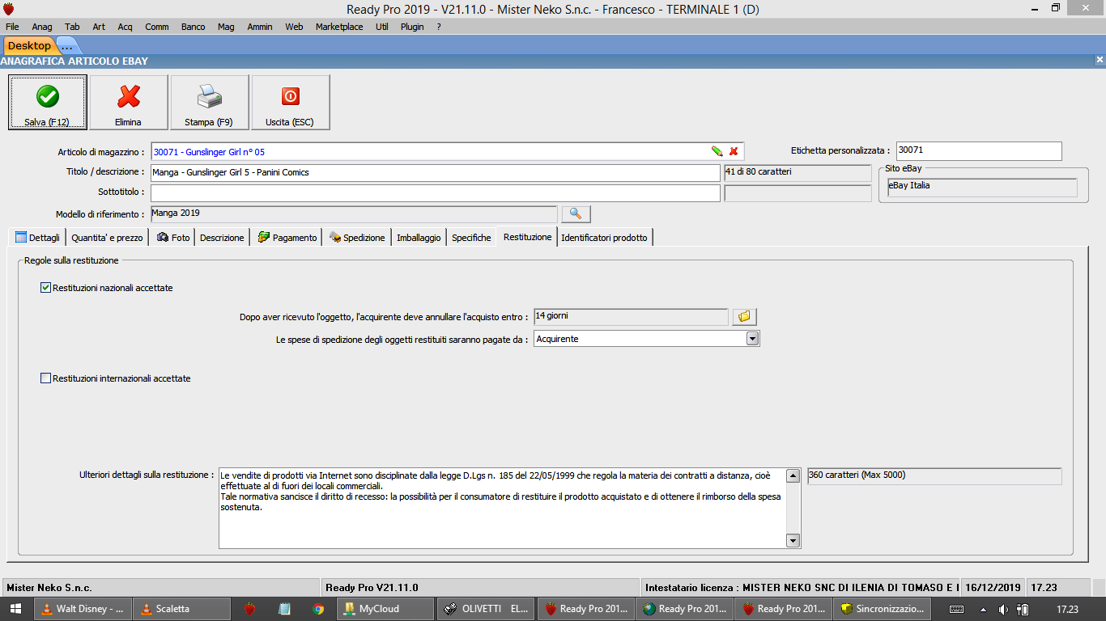This screenshot has height=621, width=1106.
Task: Open the Plugin menu
Action: click(412, 27)
